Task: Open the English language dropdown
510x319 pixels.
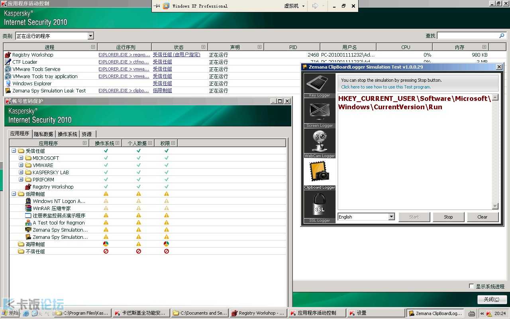Action: (x=391, y=217)
